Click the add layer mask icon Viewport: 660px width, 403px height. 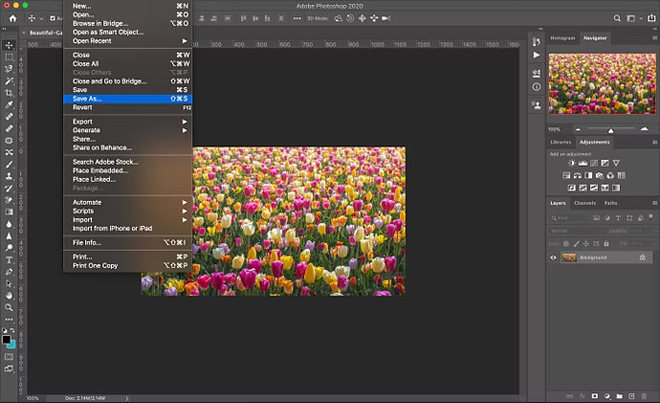click(593, 396)
